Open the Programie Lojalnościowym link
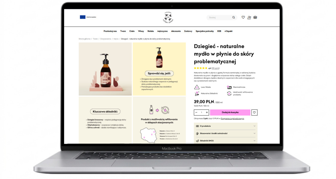Image resolution: width=336 pixels, height=179 pixels. (x=232, y=119)
